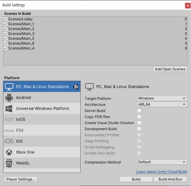Select the Scenes/Main_6 scene name
Image resolution: width=191 pixels, height=186 pixels.
[21, 43]
